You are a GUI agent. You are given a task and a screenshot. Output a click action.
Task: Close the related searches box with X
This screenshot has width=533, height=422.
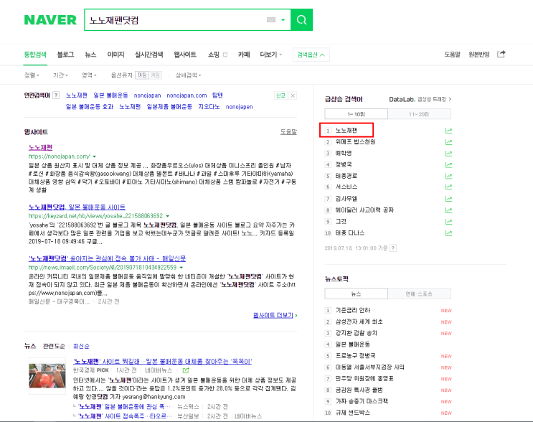tap(293, 95)
